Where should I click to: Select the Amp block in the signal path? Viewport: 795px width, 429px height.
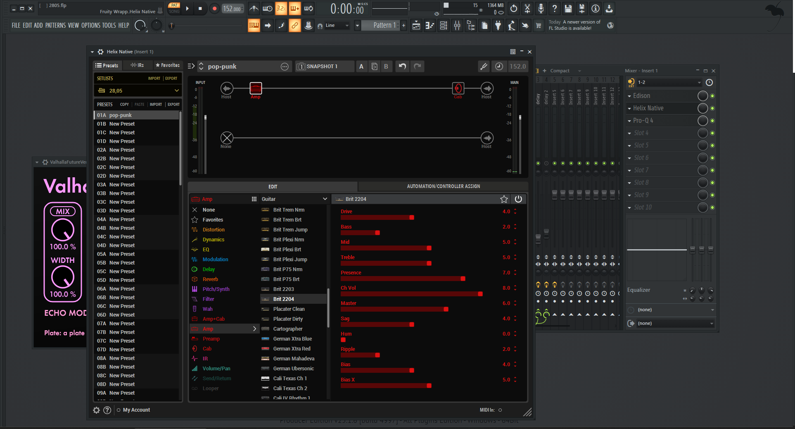[256, 88]
